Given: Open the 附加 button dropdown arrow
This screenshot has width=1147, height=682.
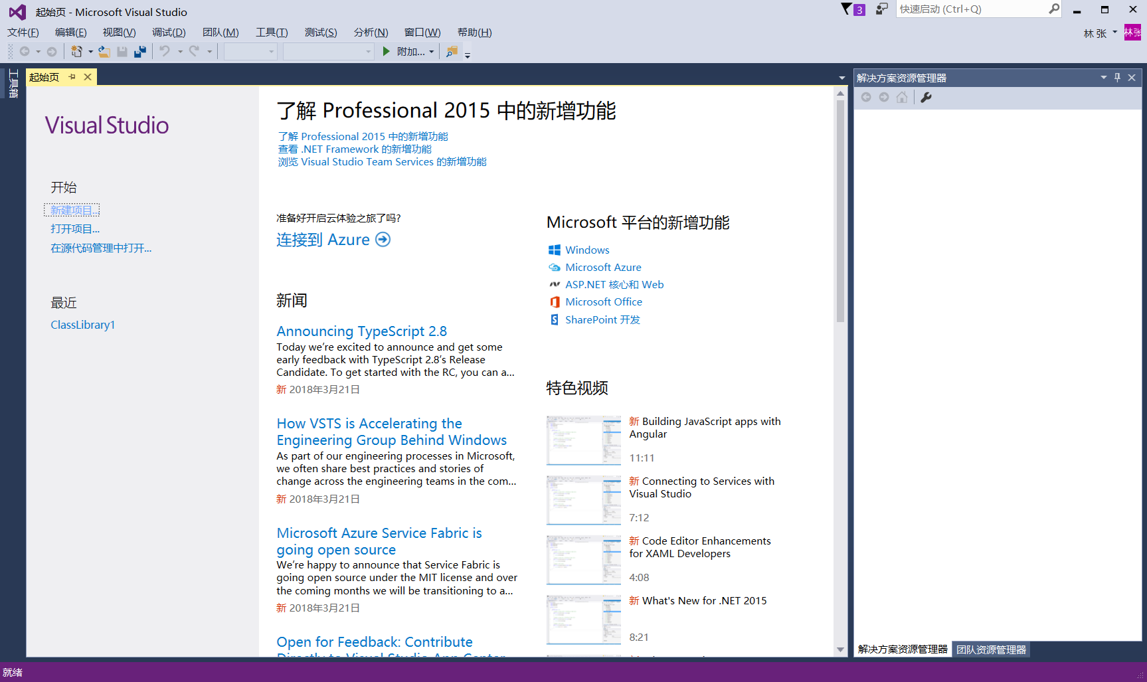Looking at the screenshot, I should pyautogui.click(x=432, y=52).
